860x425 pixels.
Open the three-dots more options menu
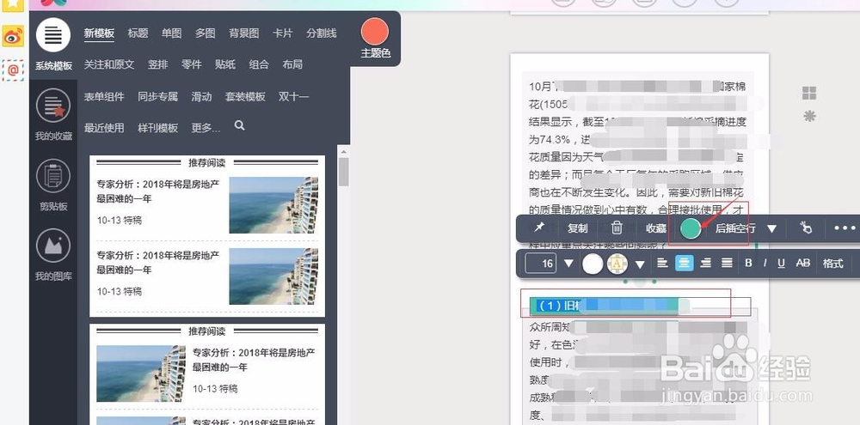(x=845, y=228)
